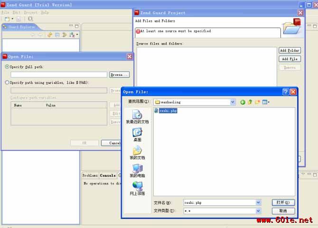Open the Help menu
This screenshot has width=318, height=228.
click(x=45, y=12)
